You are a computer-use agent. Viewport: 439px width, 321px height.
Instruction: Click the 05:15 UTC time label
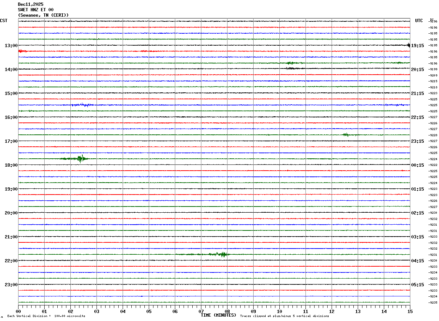[x=417, y=285]
